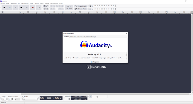Click the Aceptar button
Screen dimensions: 193x104
pyautogui.click(x=95, y=62)
